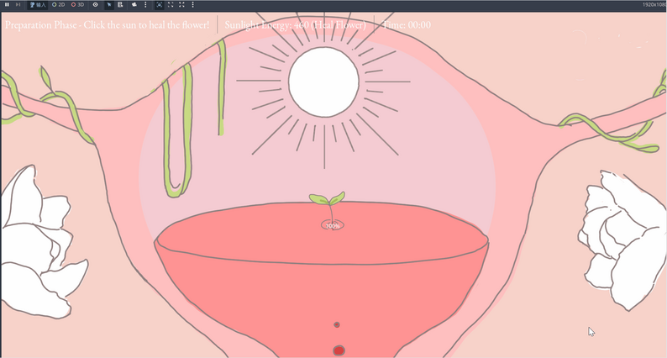Viewport: 667px width, 358px height.
Task: Open embedding options three-dot menu
Action: click(192, 5)
